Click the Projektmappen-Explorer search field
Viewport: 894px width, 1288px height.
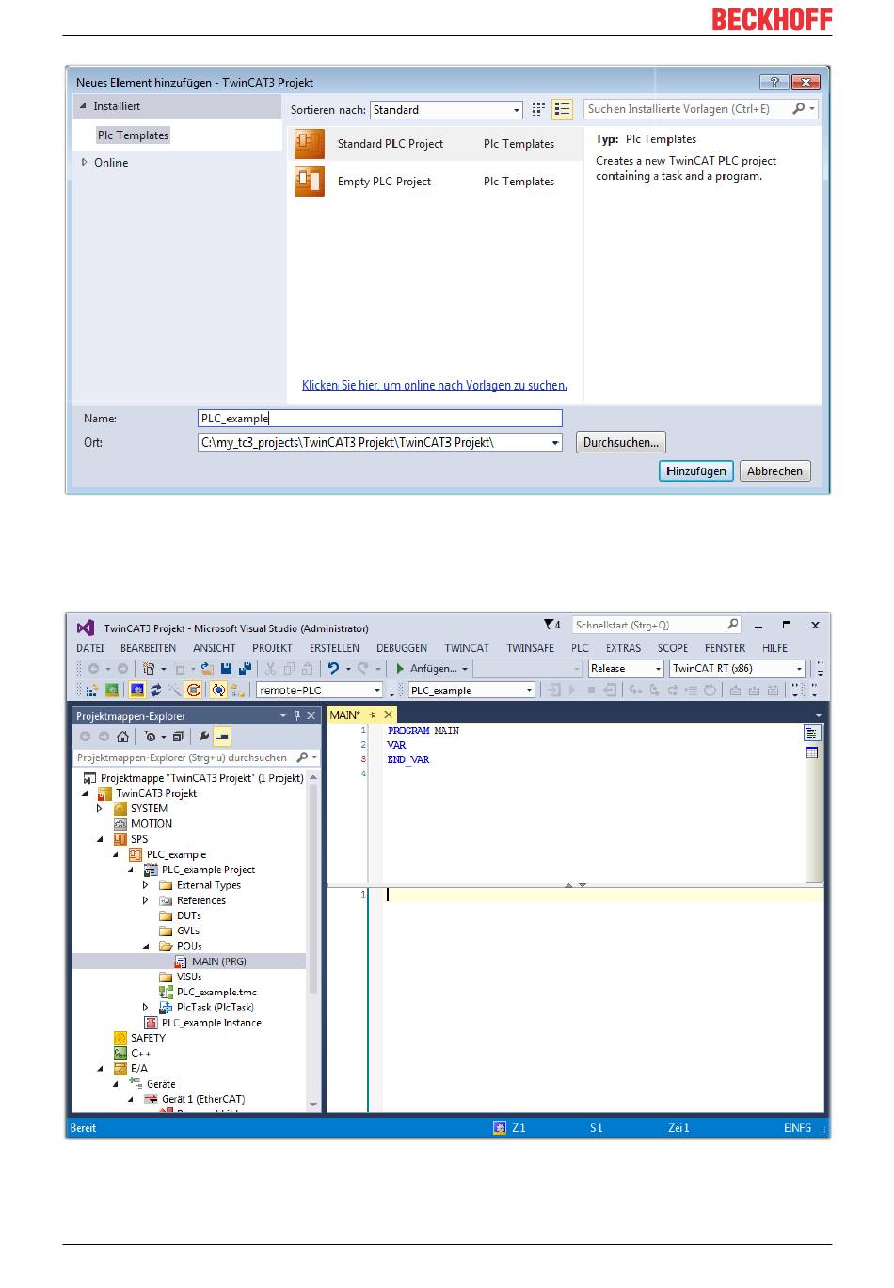coord(197,757)
